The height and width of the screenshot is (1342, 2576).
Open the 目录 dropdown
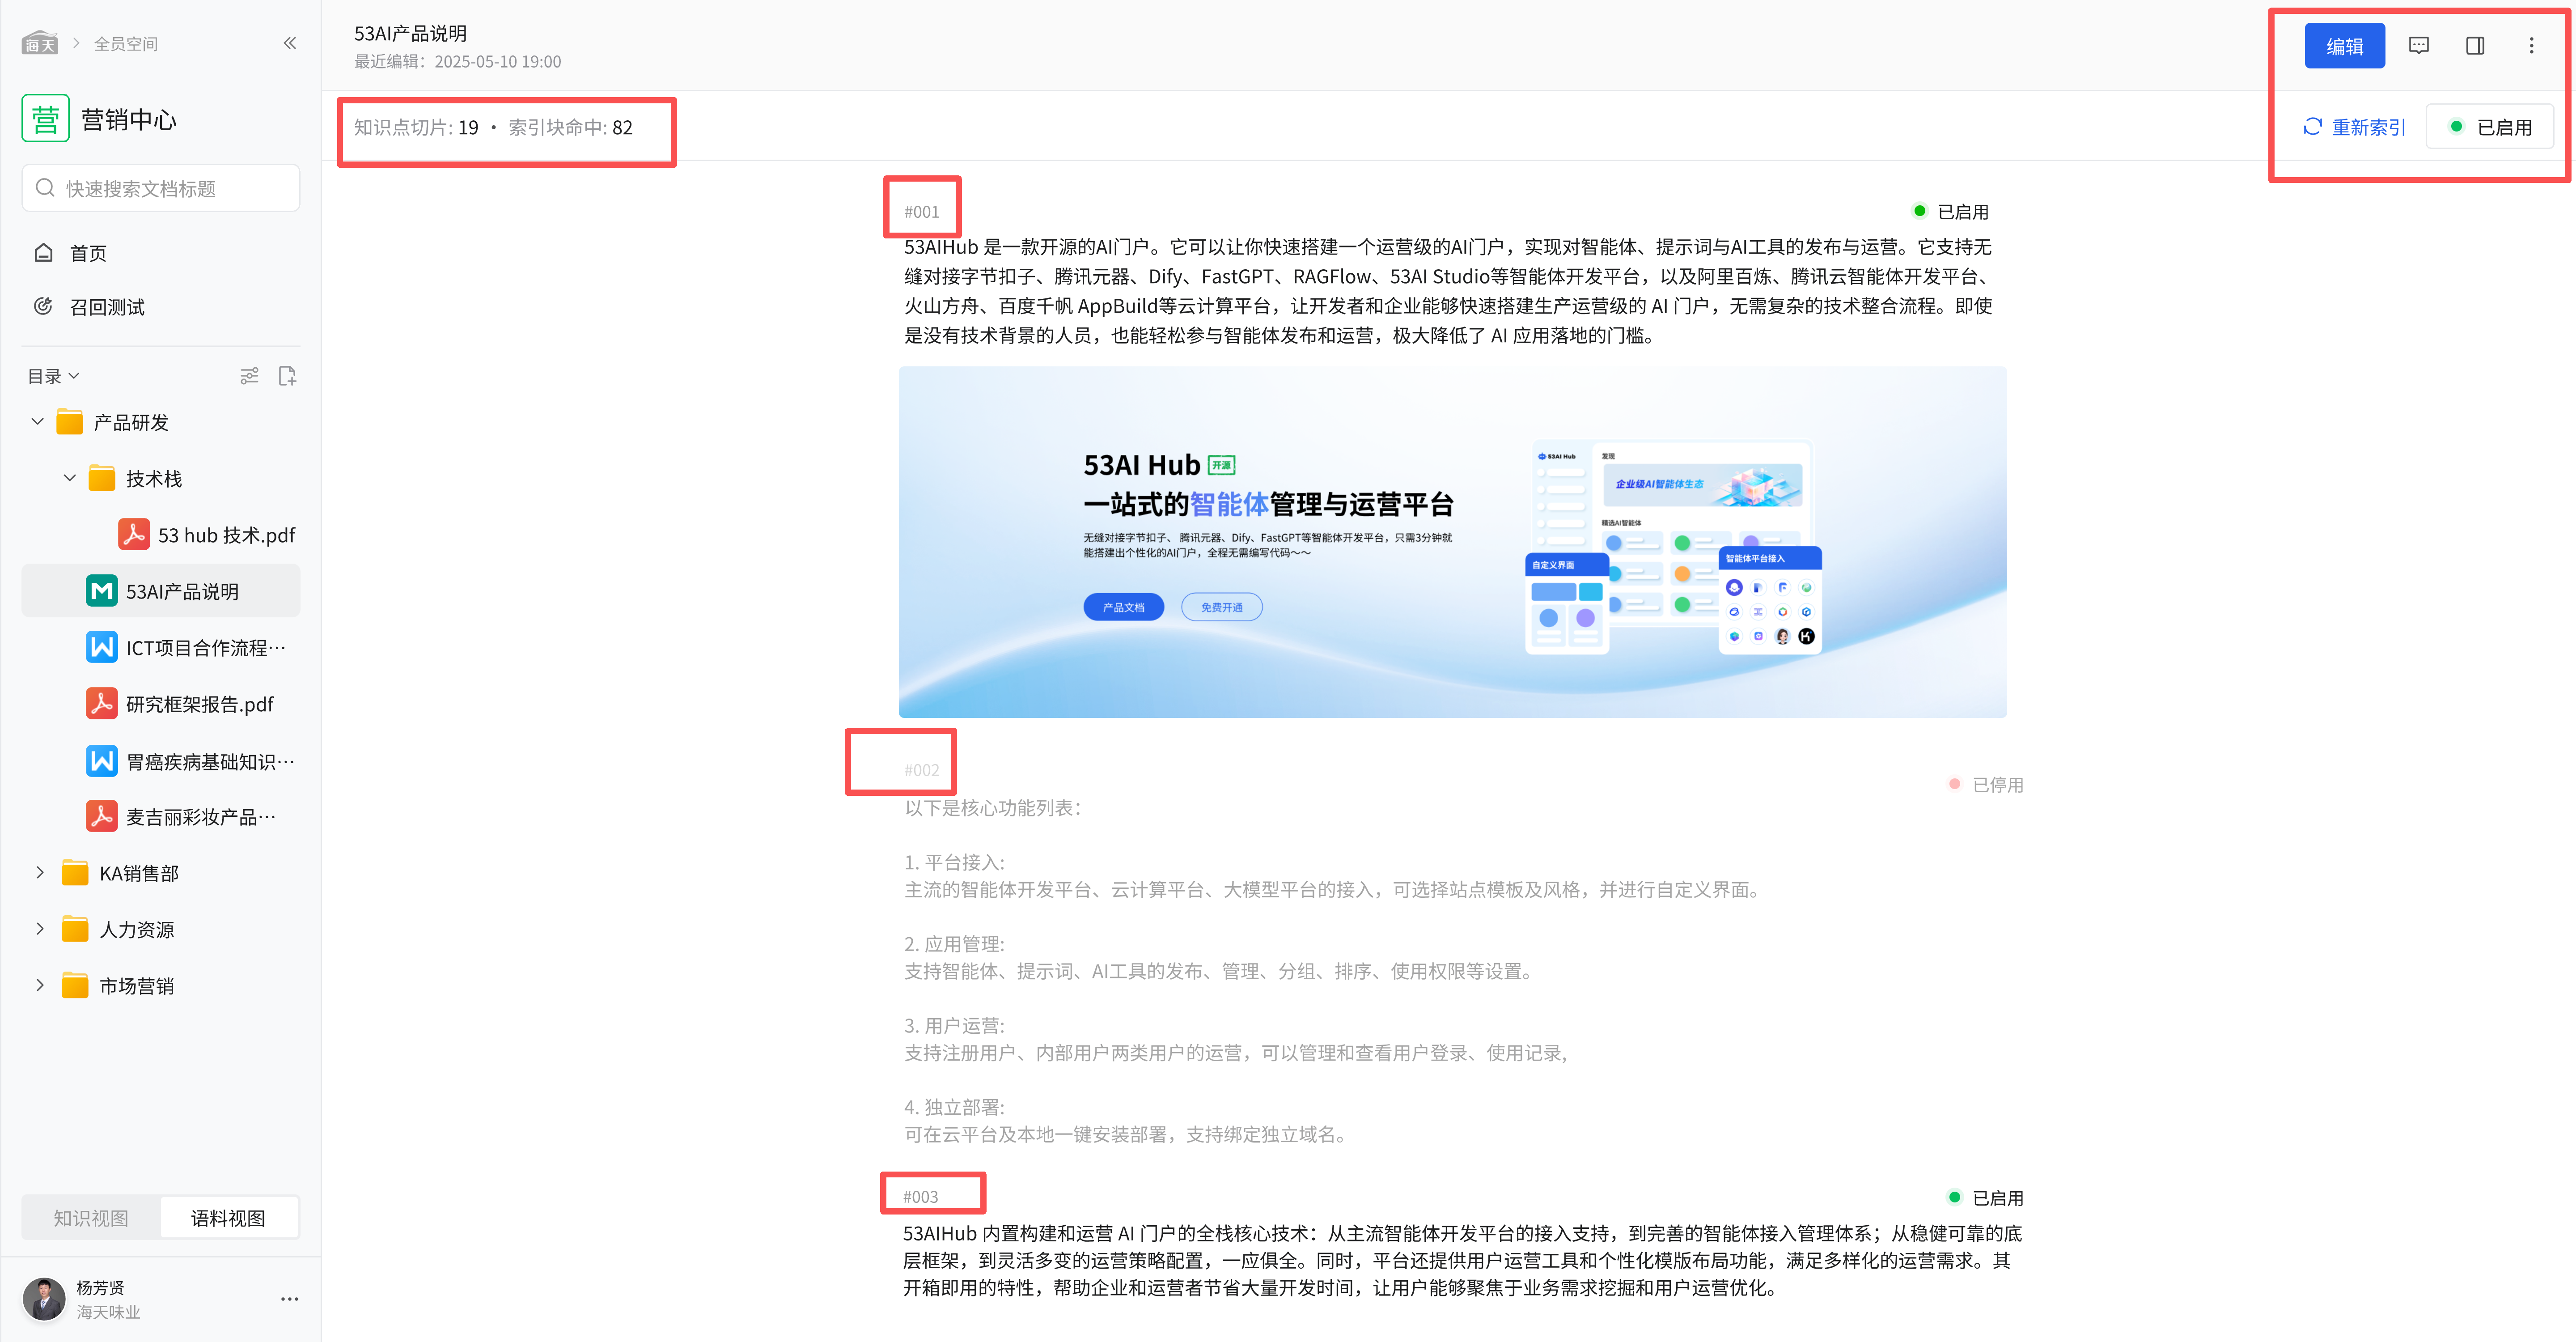point(53,376)
